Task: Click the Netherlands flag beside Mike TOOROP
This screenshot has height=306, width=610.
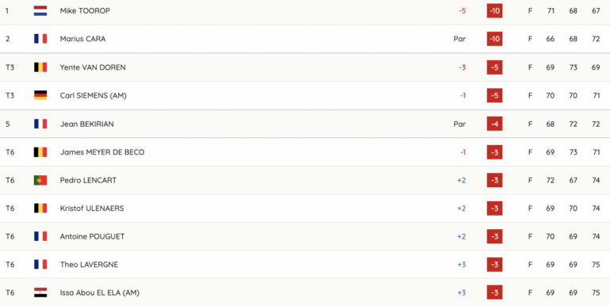Action: pos(40,11)
